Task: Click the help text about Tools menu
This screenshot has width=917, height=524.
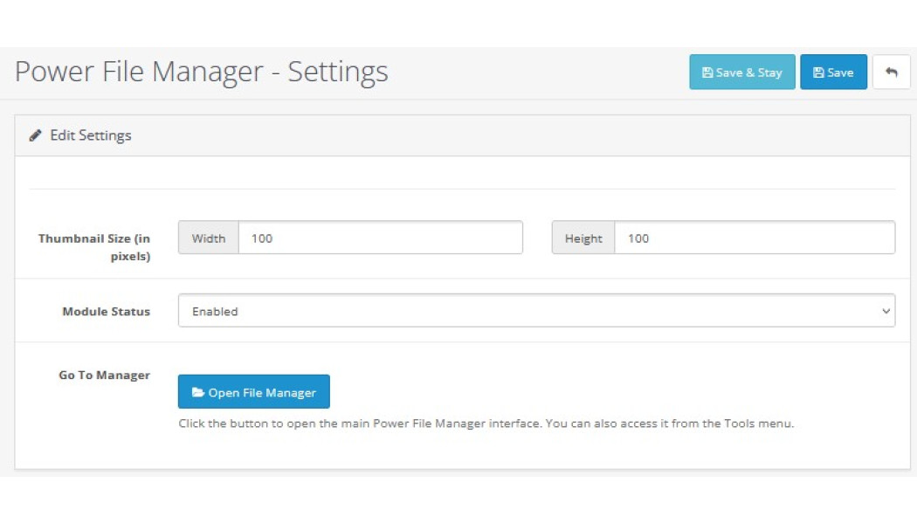Action: click(486, 424)
